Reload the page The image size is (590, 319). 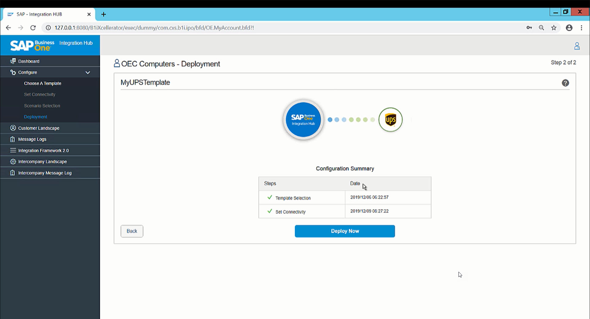click(33, 28)
